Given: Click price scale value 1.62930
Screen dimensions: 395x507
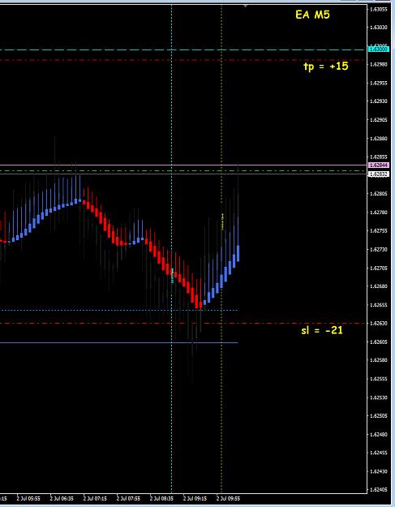Looking at the screenshot, I should pyautogui.click(x=379, y=101).
